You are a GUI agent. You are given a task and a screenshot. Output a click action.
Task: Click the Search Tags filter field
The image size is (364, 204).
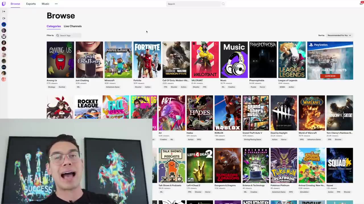coord(68,35)
